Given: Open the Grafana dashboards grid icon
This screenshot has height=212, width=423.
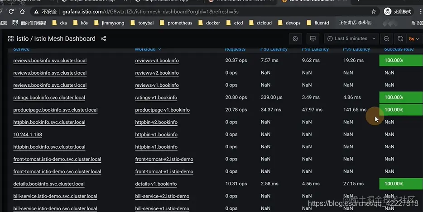Looking at the screenshot, I should click(11, 38).
